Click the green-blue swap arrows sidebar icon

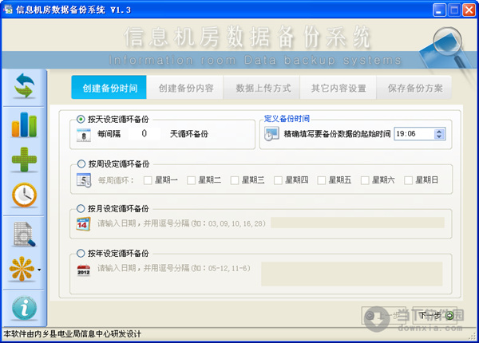[x=24, y=88]
